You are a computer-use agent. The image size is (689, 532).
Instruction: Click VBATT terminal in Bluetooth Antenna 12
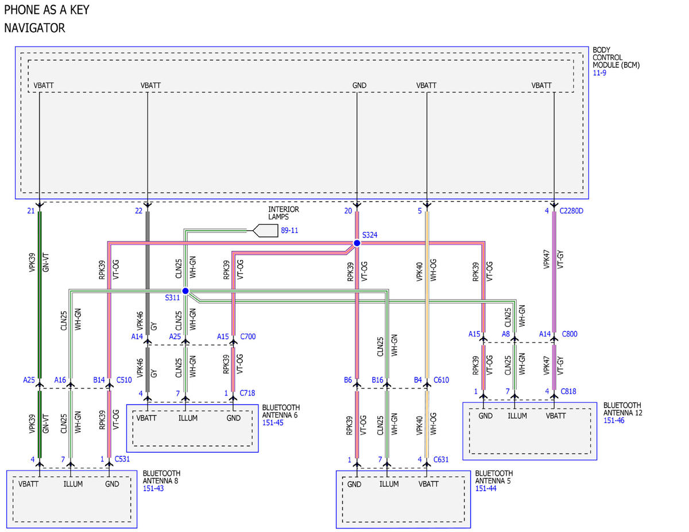(x=556, y=416)
